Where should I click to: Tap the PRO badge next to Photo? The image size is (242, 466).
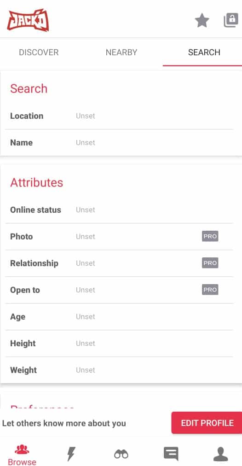pyautogui.click(x=210, y=237)
